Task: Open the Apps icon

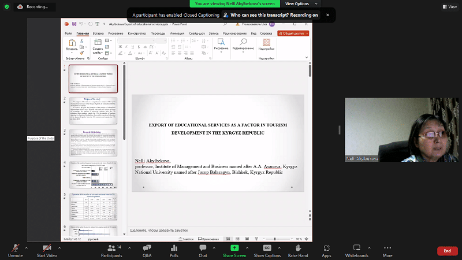Action: 326,247
